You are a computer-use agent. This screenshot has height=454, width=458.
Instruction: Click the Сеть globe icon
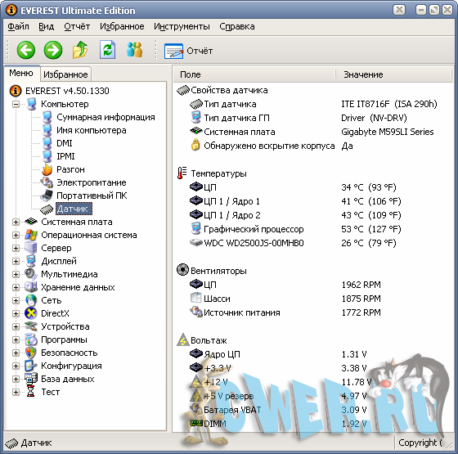pos(31,300)
